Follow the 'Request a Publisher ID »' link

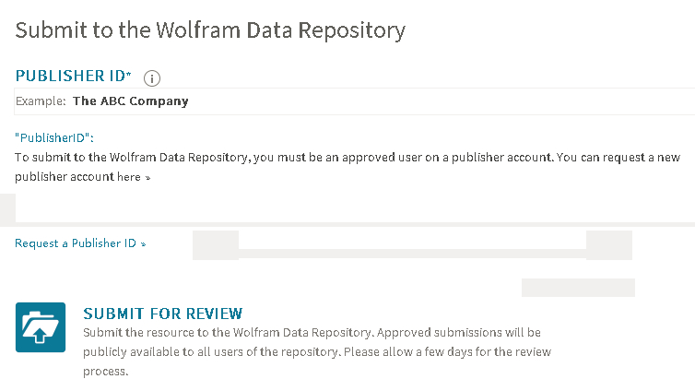pyautogui.click(x=80, y=243)
